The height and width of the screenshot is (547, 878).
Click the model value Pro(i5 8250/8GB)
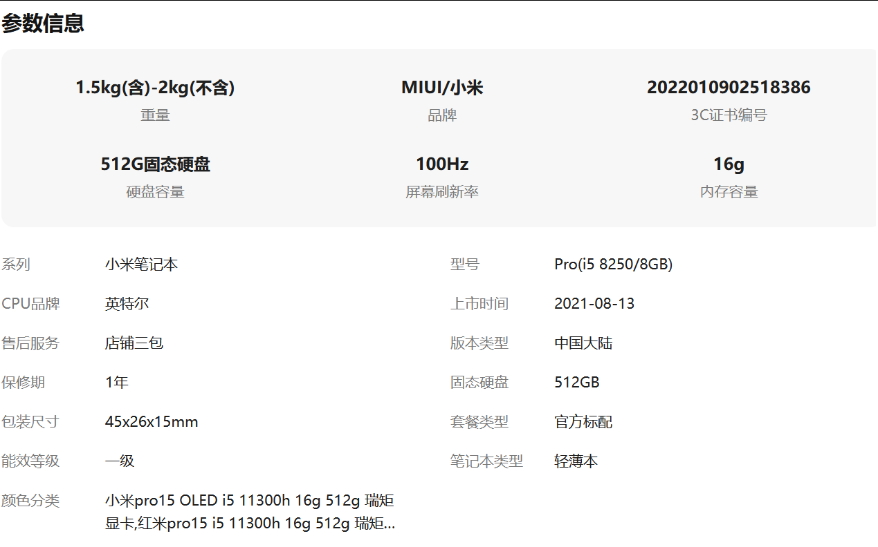[613, 265]
